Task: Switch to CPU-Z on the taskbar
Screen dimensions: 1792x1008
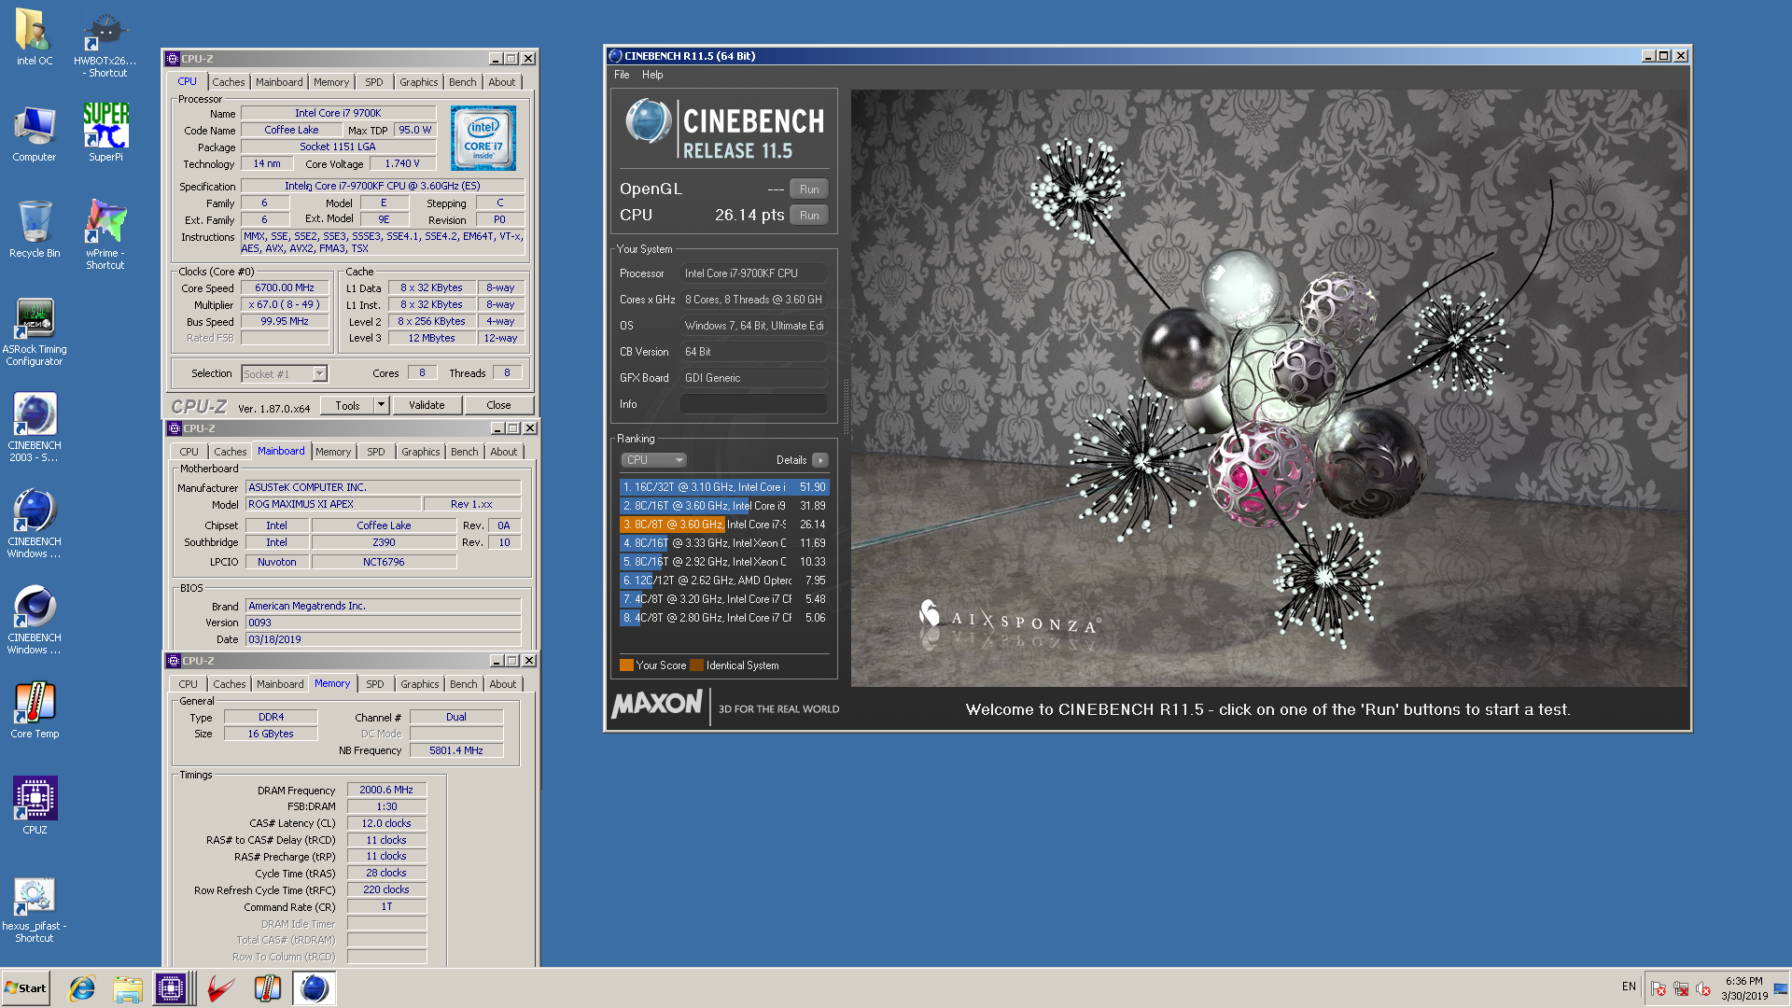Action: click(172, 988)
